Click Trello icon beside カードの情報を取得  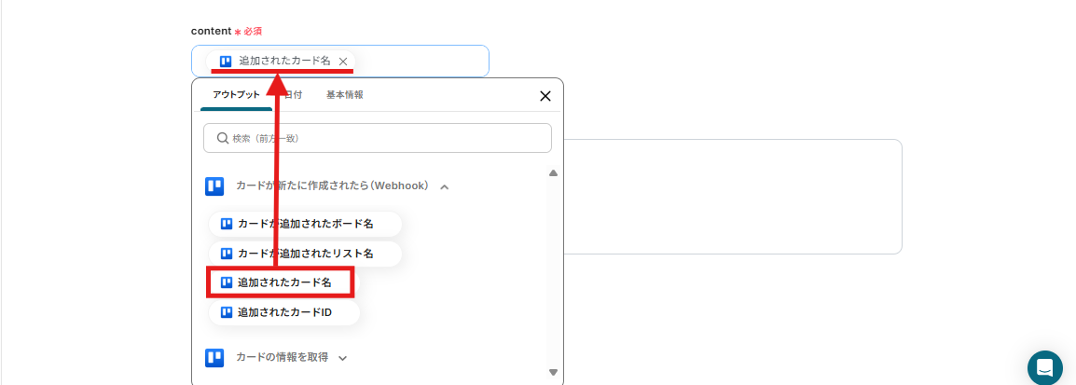(x=214, y=357)
